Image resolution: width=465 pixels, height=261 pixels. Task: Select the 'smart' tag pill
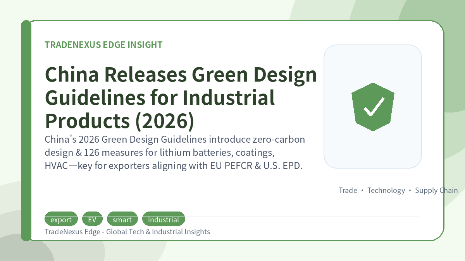(122, 219)
